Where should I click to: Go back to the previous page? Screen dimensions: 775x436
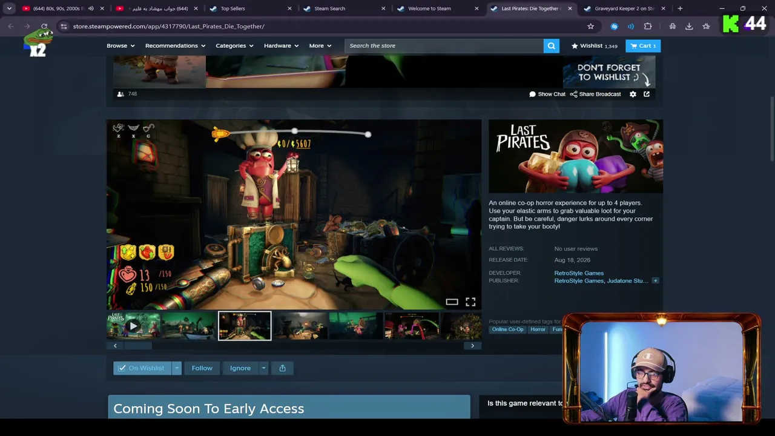[x=10, y=26]
